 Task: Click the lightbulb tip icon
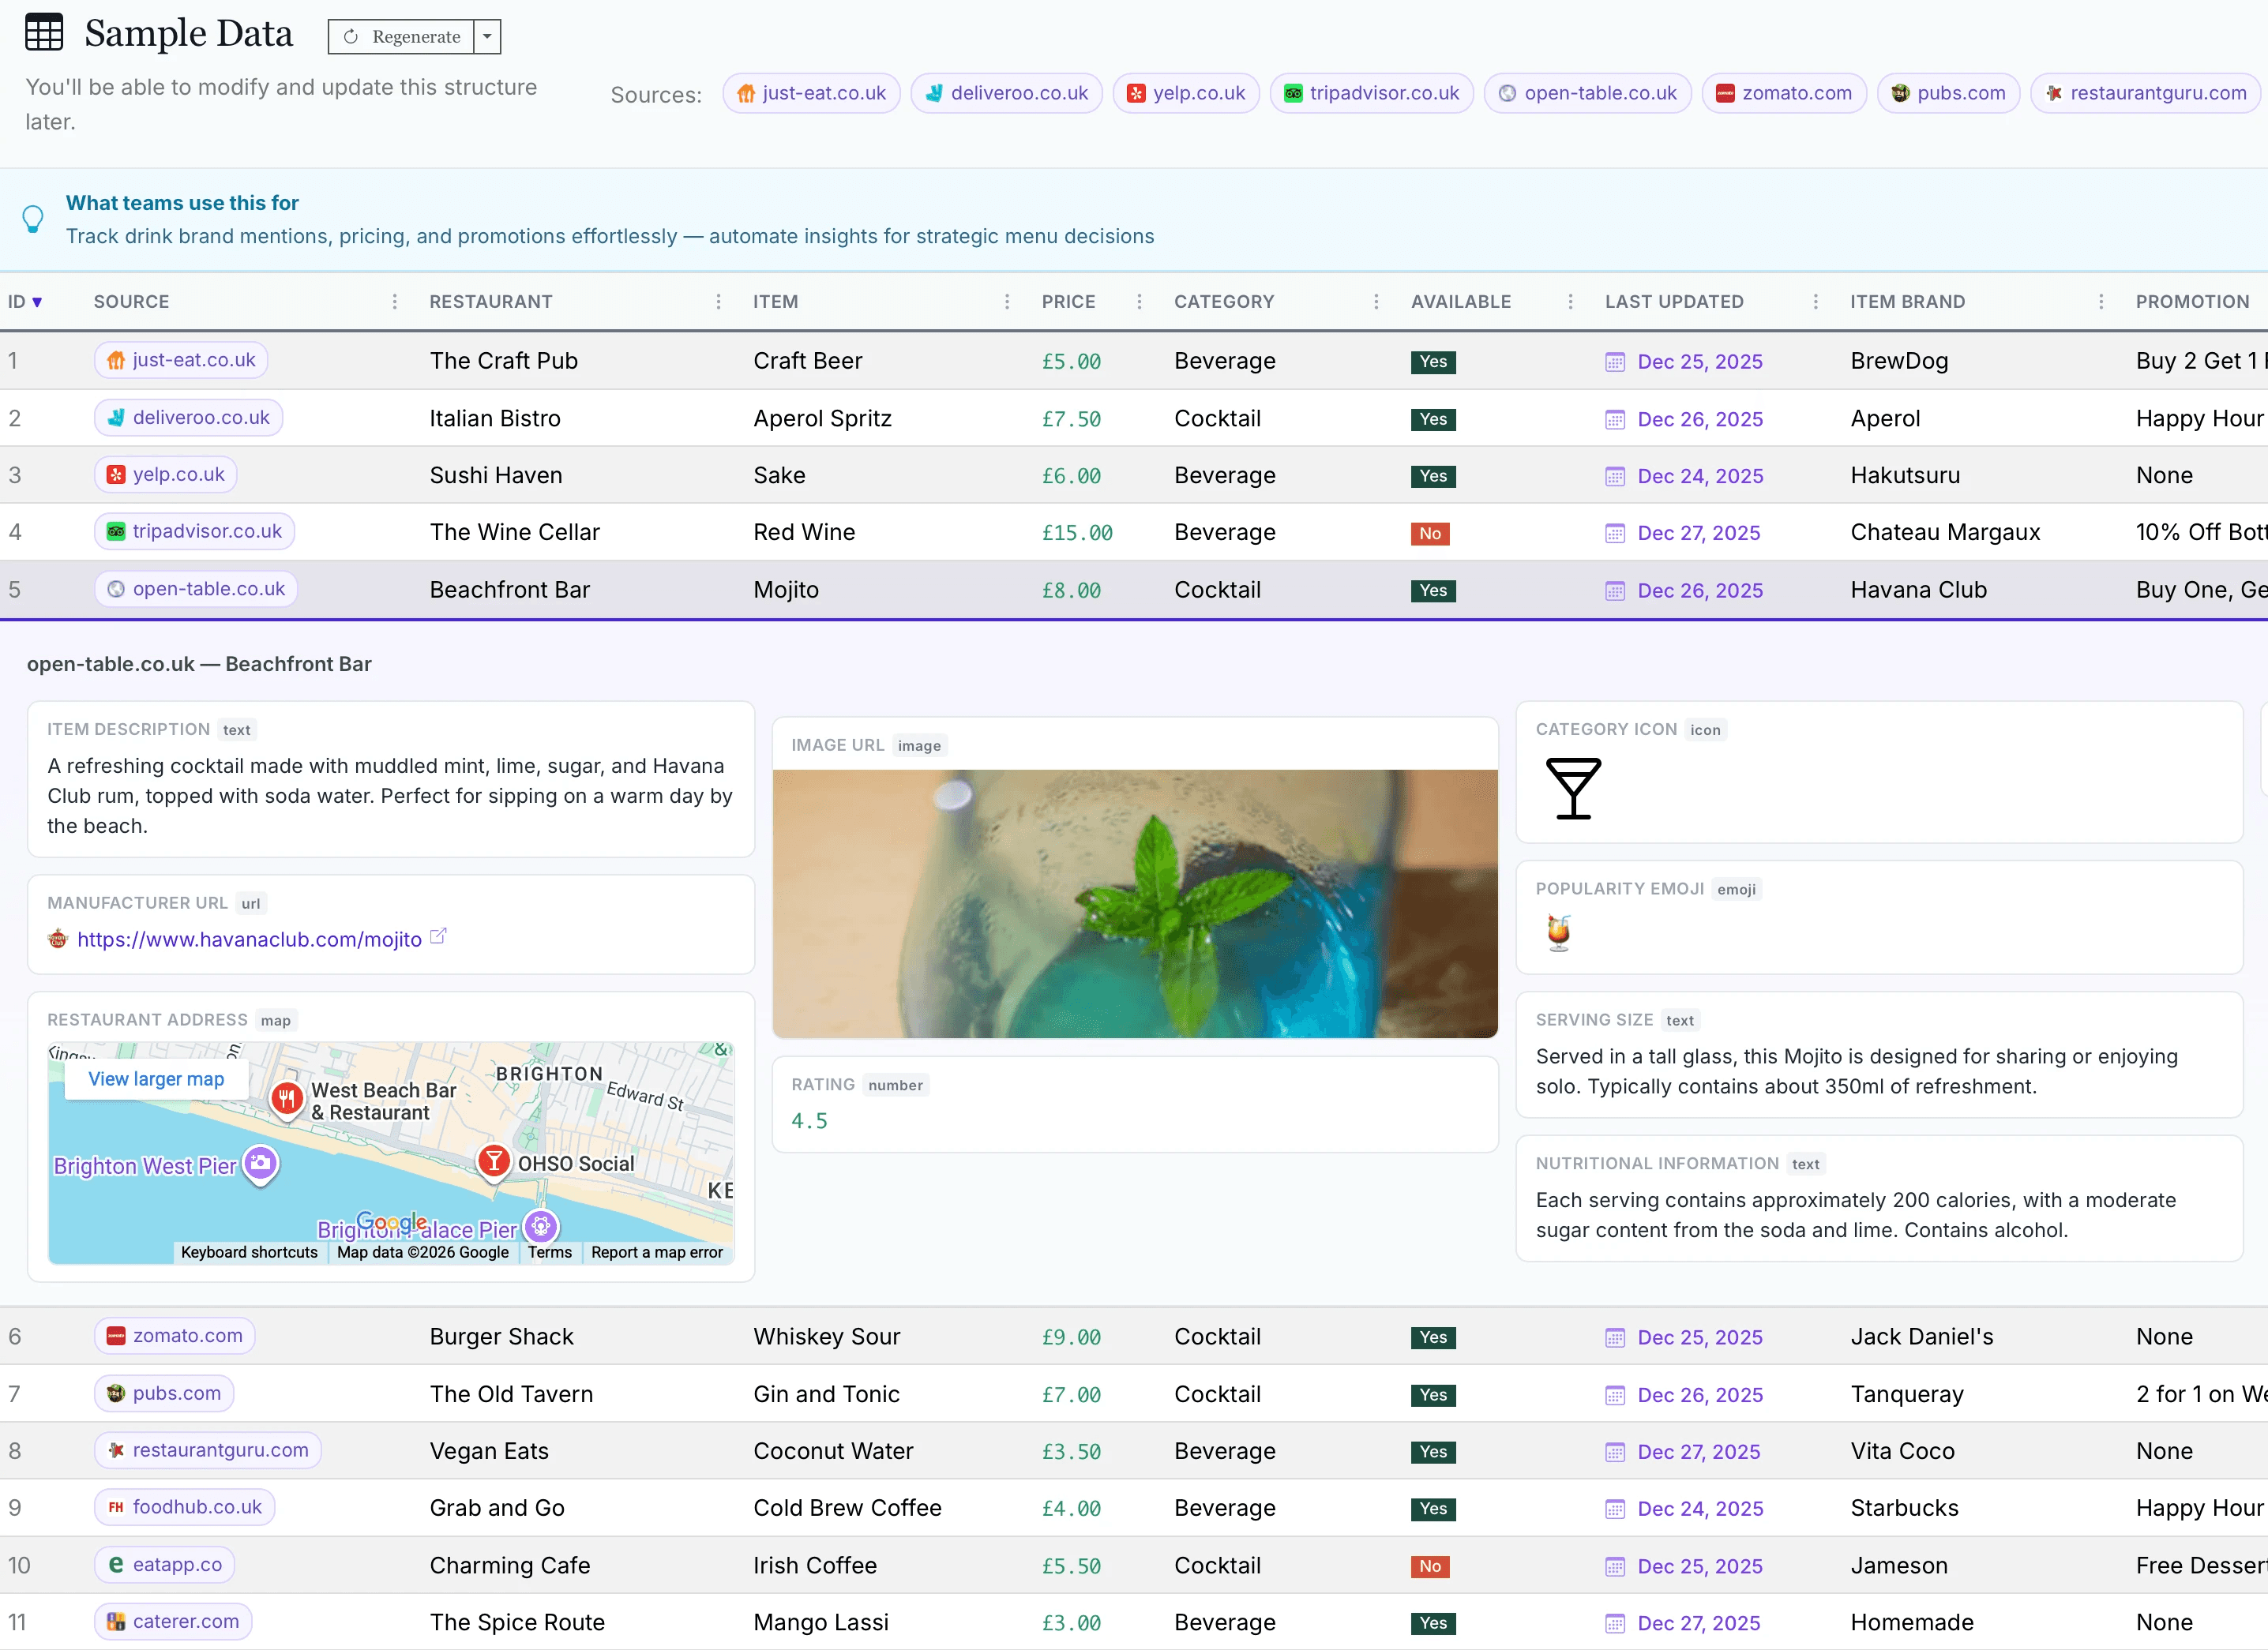[x=33, y=218]
